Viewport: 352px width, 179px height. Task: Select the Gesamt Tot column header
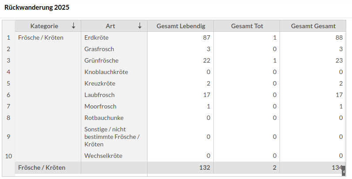247,26
